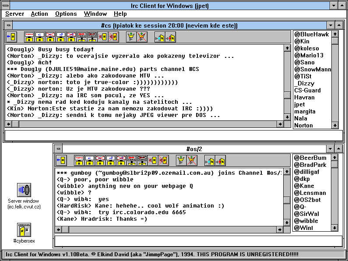
Task: Click the message input field of #os/2 window
Action: 198,241
